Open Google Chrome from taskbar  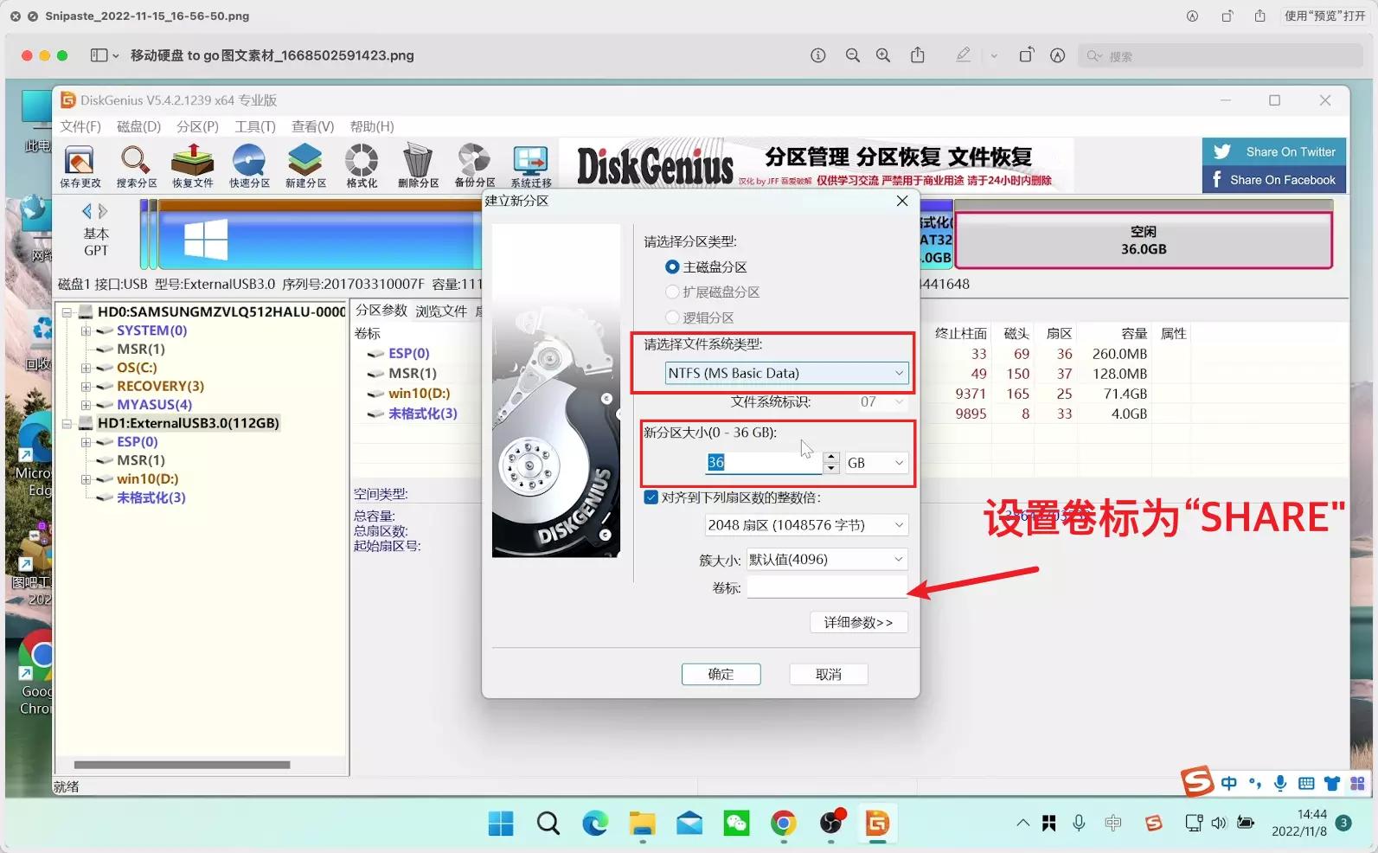[x=784, y=824]
